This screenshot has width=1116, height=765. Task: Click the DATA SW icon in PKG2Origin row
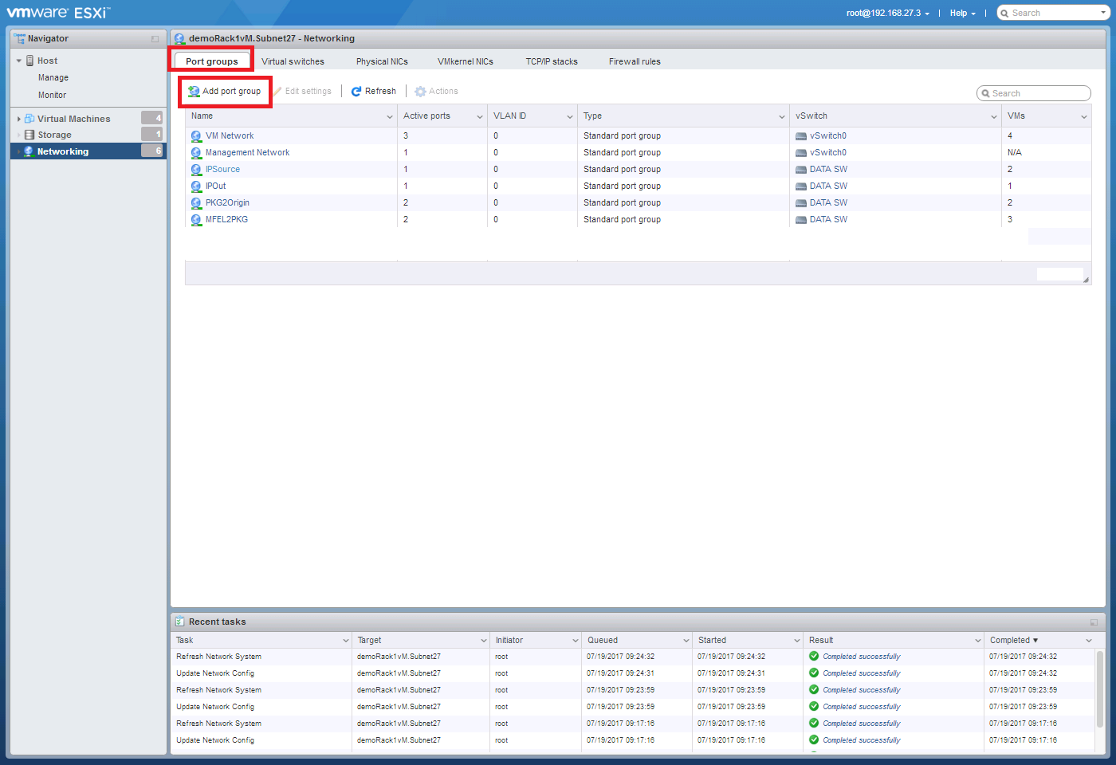[x=801, y=203]
